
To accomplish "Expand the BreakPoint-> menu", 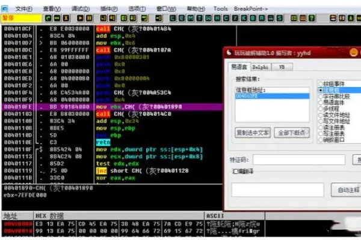I will click(x=251, y=9).
